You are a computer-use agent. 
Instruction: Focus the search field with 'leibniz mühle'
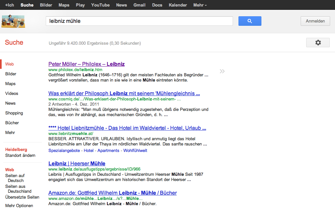(139, 21)
